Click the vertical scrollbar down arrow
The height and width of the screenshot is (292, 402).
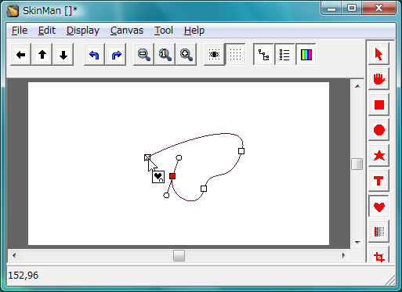point(357,243)
